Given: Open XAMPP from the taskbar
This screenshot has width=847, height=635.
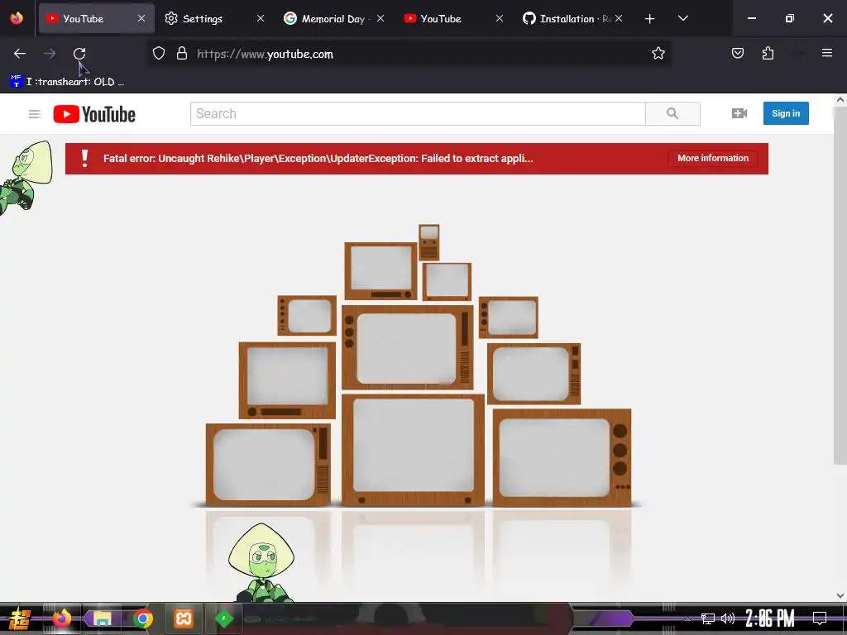Looking at the screenshot, I should point(183,618).
